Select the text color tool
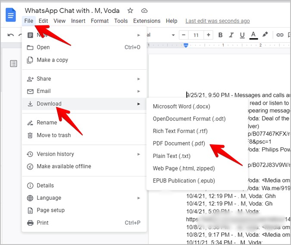Screen dimensions: 291x245 coord(253,35)
